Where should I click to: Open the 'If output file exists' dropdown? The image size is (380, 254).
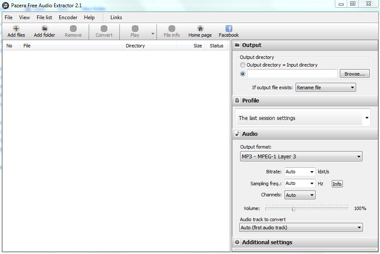[x=325, y=87]
